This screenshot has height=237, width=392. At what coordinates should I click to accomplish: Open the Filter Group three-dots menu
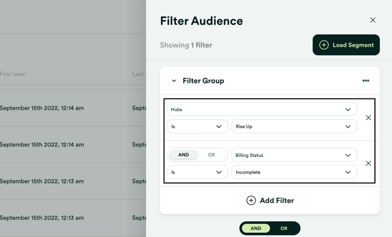[x=366, y=81]
